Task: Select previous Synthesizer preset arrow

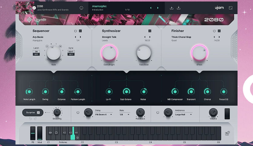Action: [145, 37]
